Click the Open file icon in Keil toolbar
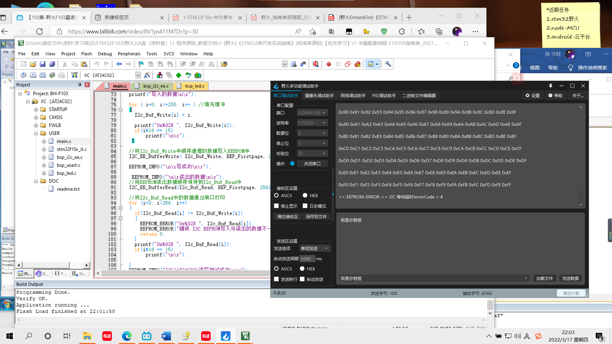 point(33,64)
